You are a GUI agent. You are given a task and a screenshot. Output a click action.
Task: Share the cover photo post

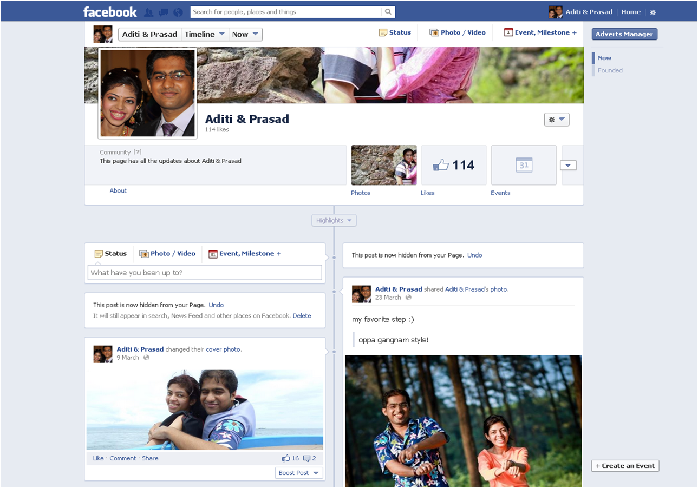[150, 458]
